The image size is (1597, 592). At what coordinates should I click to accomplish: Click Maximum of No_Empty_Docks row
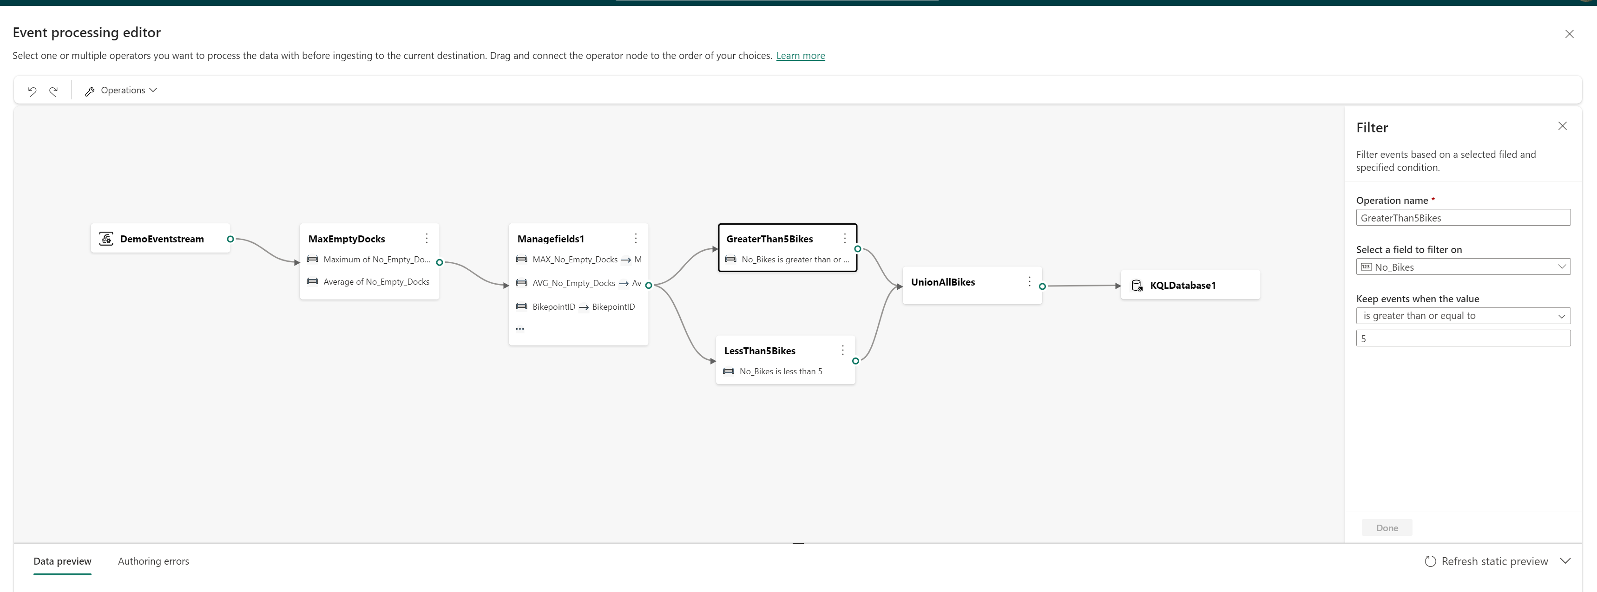tap(369, 260)
